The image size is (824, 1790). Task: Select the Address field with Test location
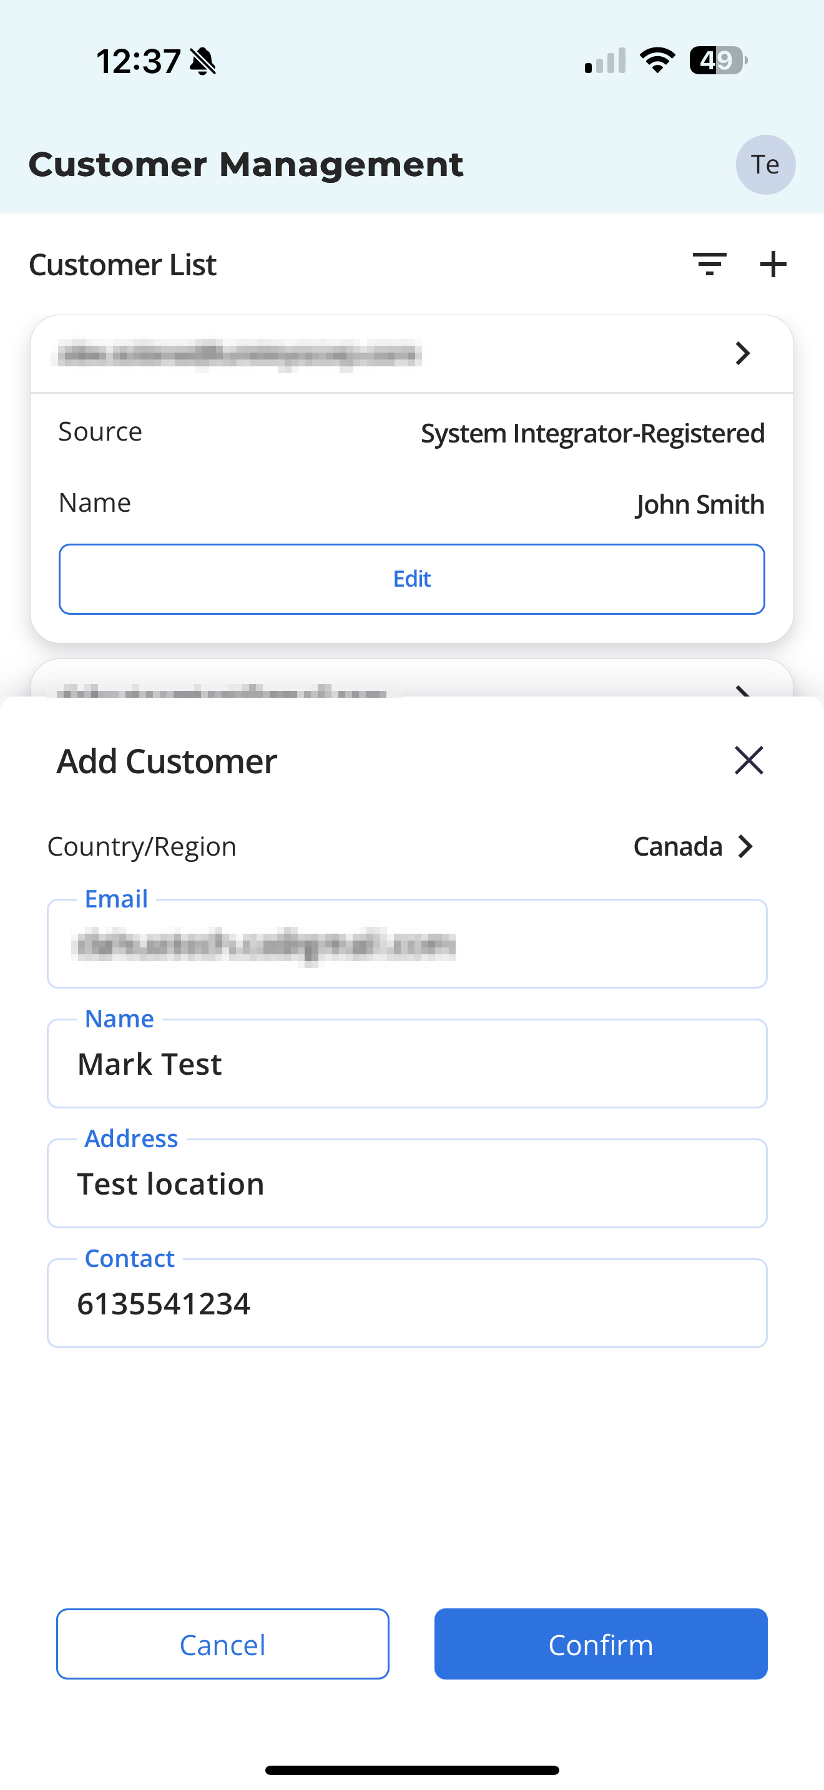click(407, 1183)
